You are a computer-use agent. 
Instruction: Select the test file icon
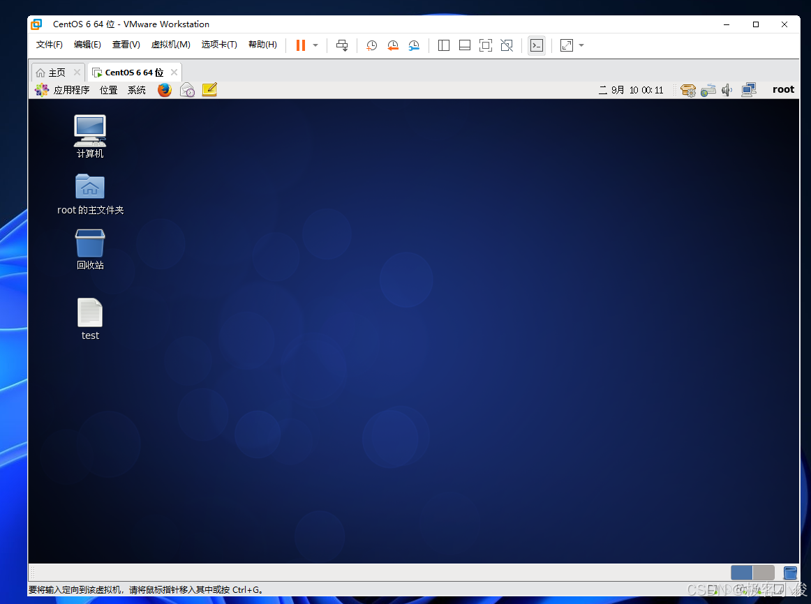pyautogui.click(x=90, y=319)
